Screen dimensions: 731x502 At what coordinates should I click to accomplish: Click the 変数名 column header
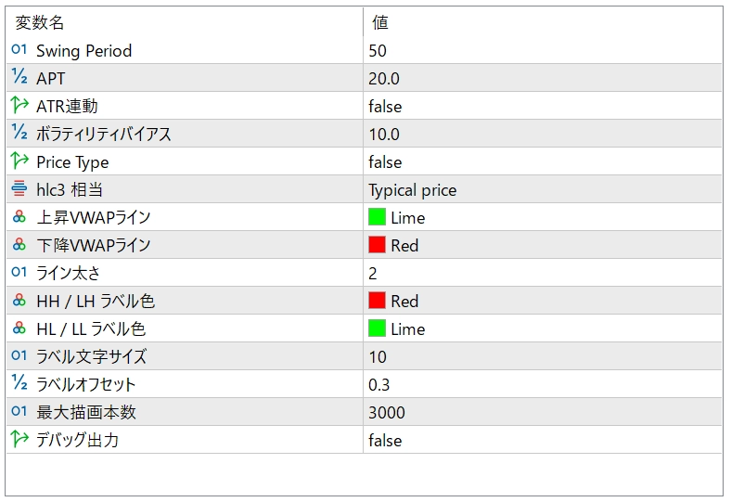pos(40,22)
